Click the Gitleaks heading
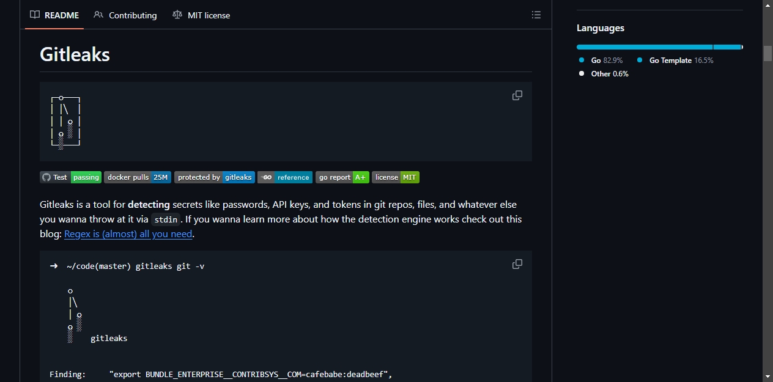Screen dimensions: 773x382 (75, 54)
